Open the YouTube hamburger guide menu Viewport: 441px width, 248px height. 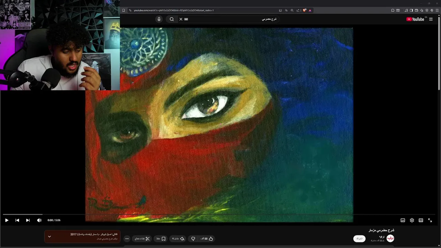coord(431,19)
